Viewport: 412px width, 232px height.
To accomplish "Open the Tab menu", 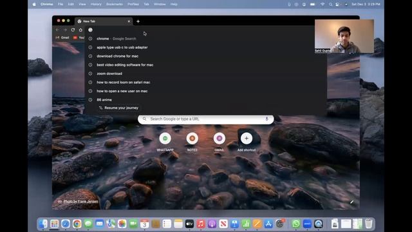I will tap(146, 5).
